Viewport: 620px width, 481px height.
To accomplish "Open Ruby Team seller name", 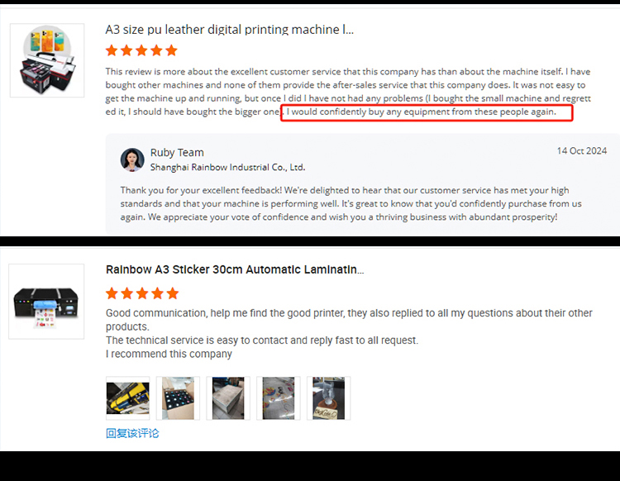I will (177, 153).
